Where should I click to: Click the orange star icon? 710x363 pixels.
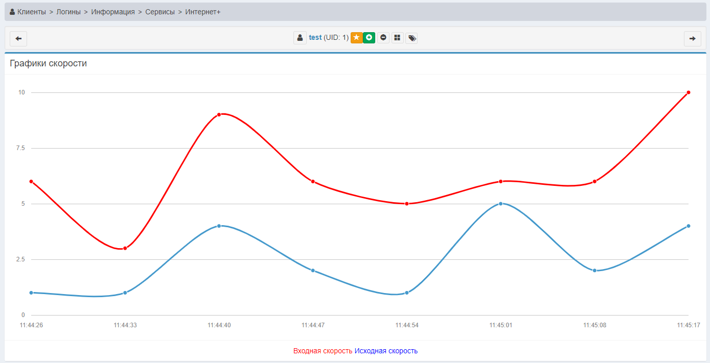click(356, 38)
